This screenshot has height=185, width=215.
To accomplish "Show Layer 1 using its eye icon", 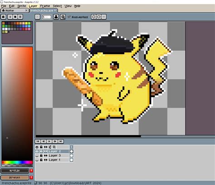I will (x=37, y=160).
